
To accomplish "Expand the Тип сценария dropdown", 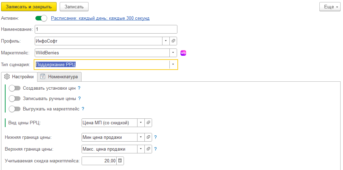I will (x=173, y=64).
